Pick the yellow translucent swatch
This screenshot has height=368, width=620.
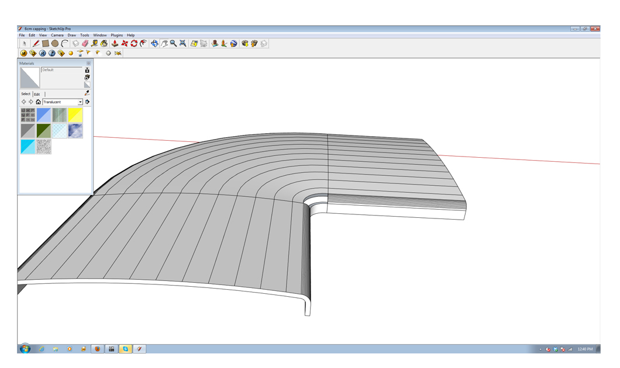tap(75, 115)
